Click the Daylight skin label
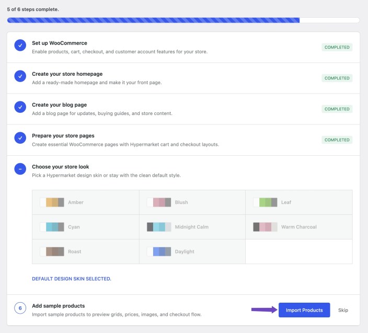368x333 pixels. [185, 251]
